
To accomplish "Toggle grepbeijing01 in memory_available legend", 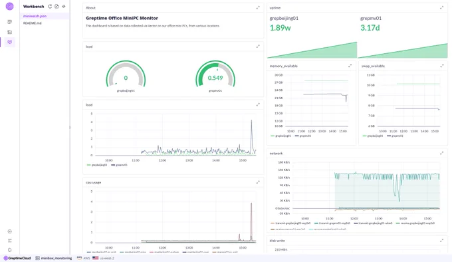I will [281, 136].
